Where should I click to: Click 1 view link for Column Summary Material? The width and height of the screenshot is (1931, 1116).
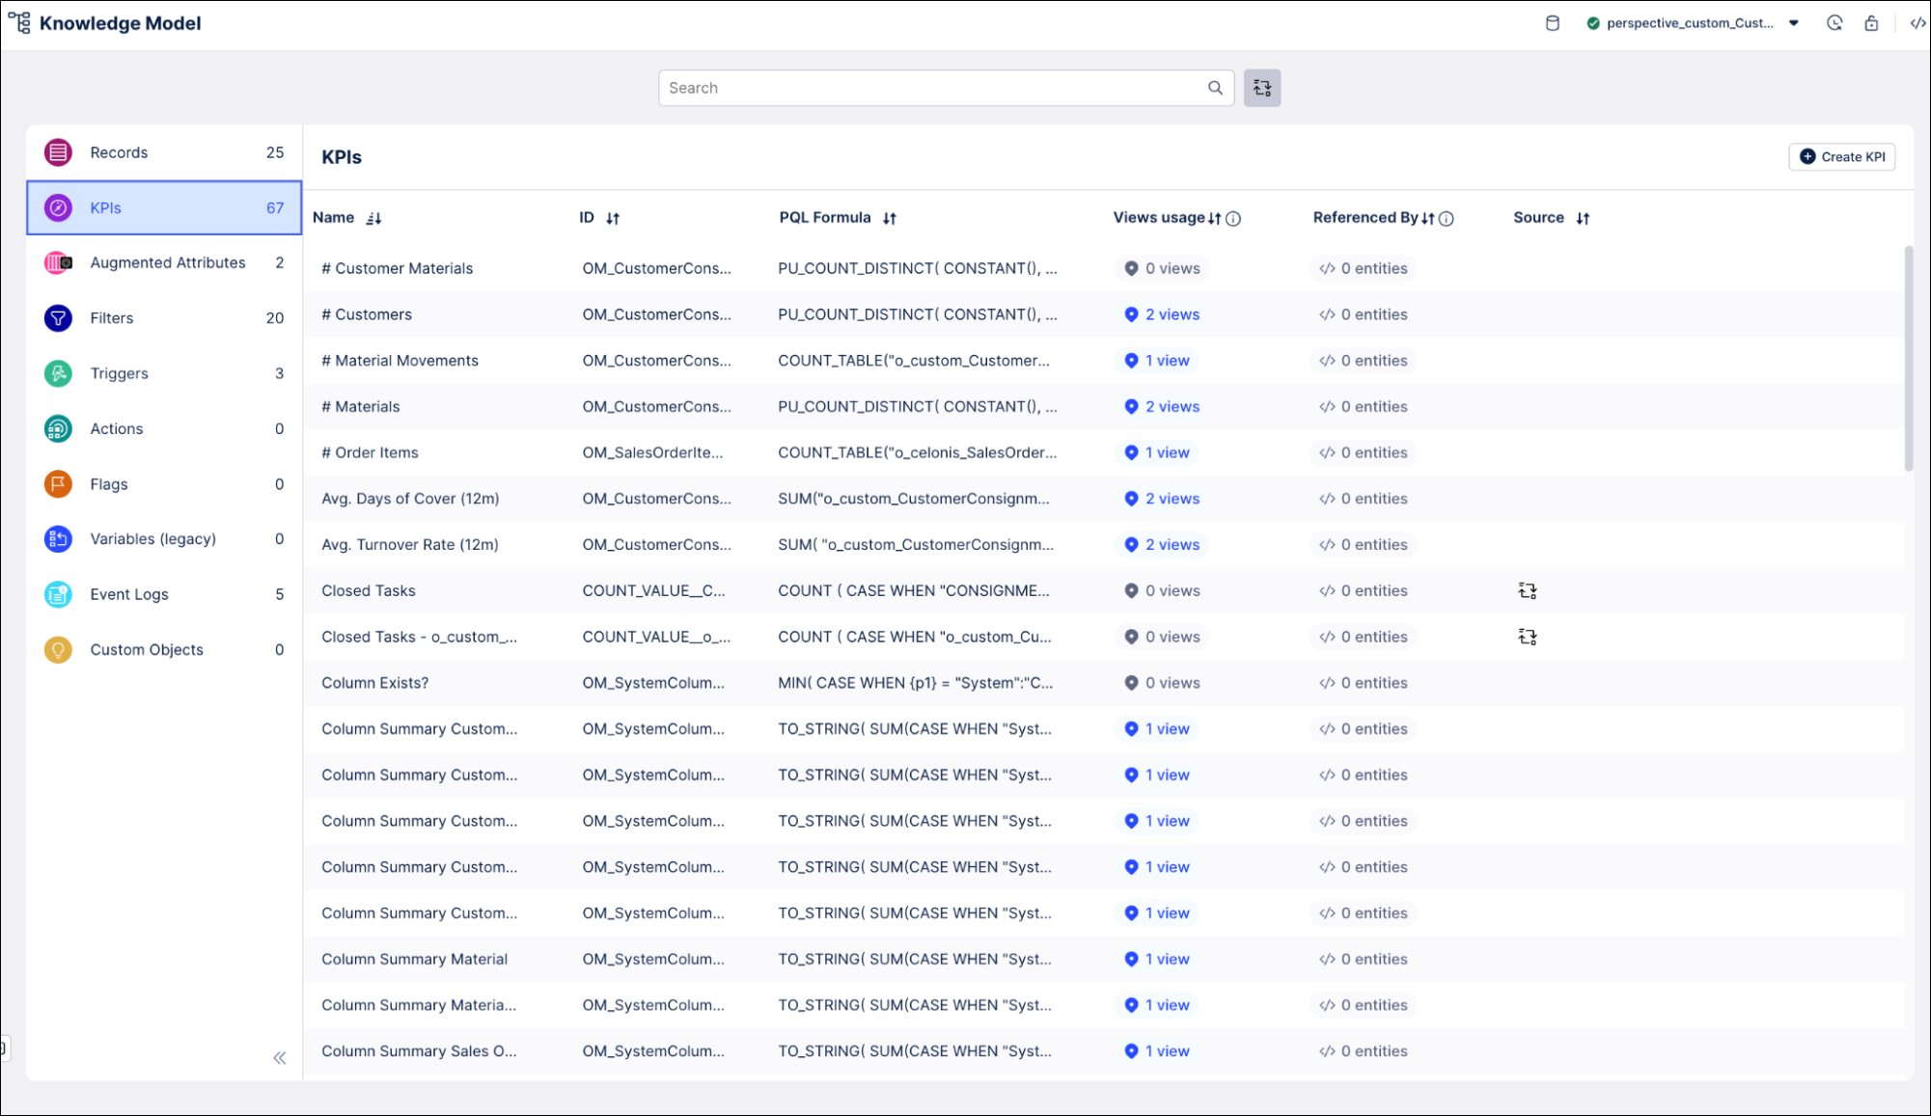click(x=1157, y=960)
